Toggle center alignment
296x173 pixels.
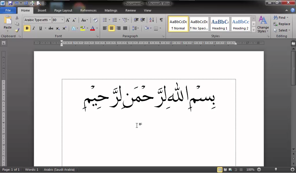(111, 28)
